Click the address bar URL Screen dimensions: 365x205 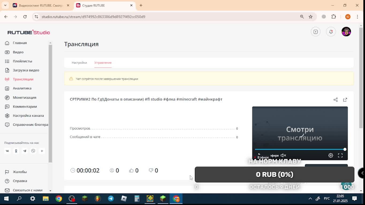pos(93,17)
